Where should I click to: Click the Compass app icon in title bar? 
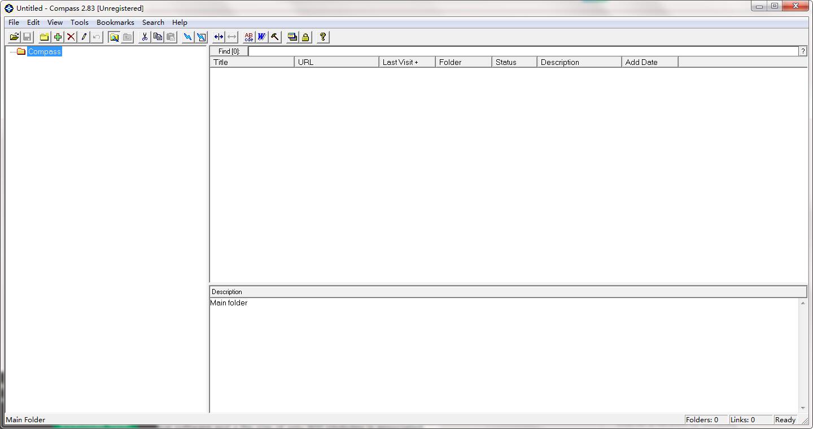click(9, 8)
